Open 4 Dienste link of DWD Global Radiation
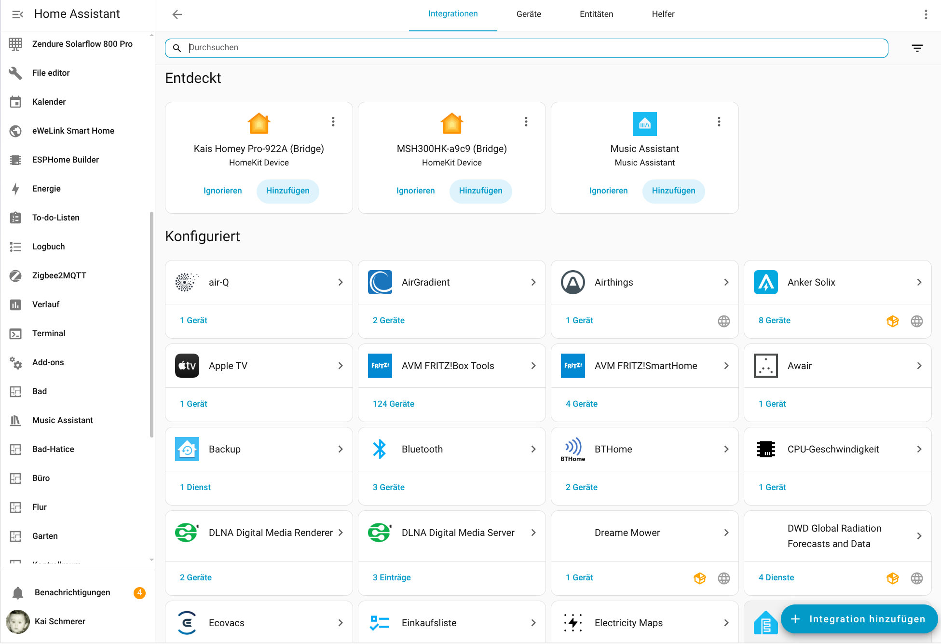This screenshot has width=941, height=644. pos(776,577)
